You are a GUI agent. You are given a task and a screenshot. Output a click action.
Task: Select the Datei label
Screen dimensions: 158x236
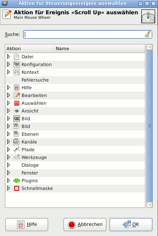tap(28, 57)
